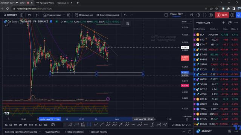This screenshot has width=241, height=135.
Task: Toggle the flag on the SOLUS row
Action: tap(194, 84)
